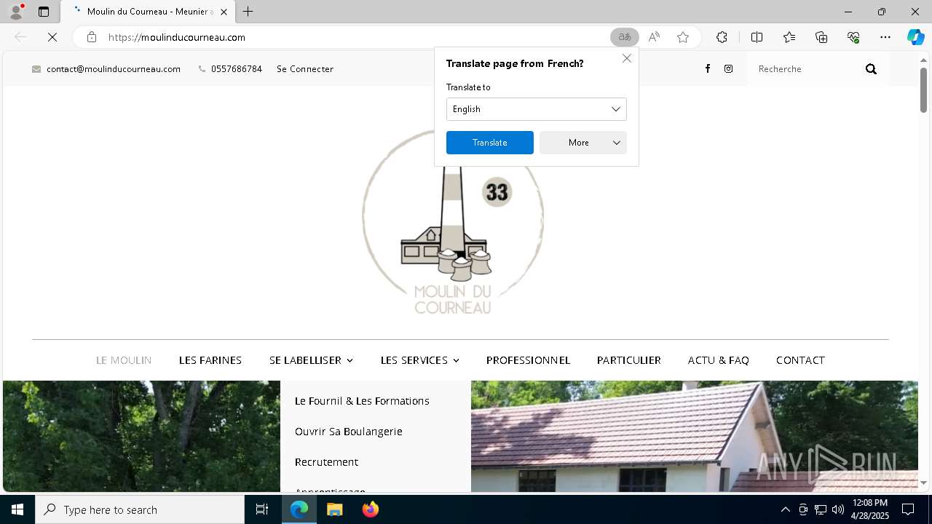Open LES FARINES menu item
Image resolution: width=932 pixels, height=524 pixels.
tap(210, 360)
